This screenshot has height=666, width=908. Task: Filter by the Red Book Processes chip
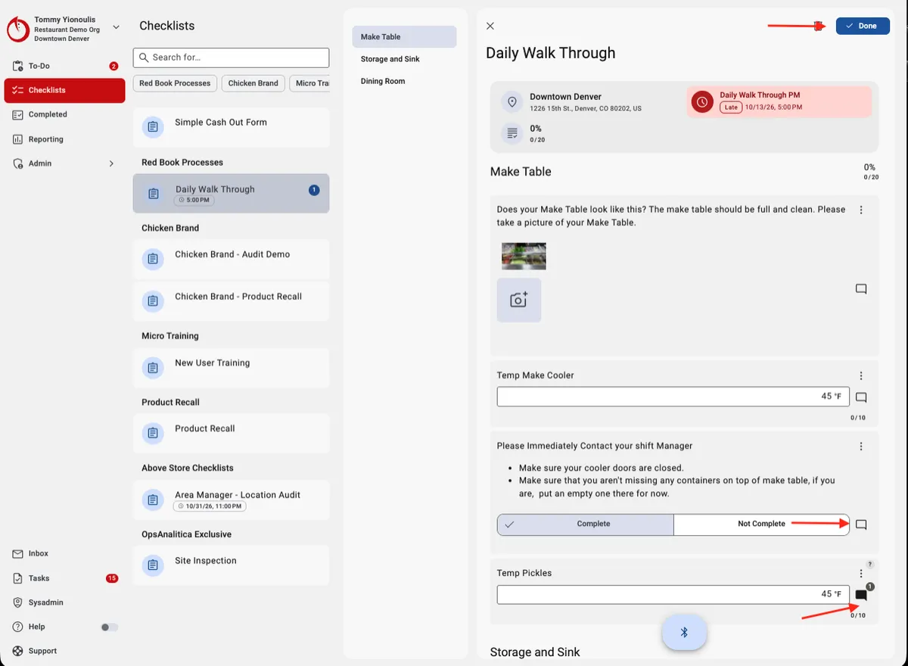coord(175,83)
